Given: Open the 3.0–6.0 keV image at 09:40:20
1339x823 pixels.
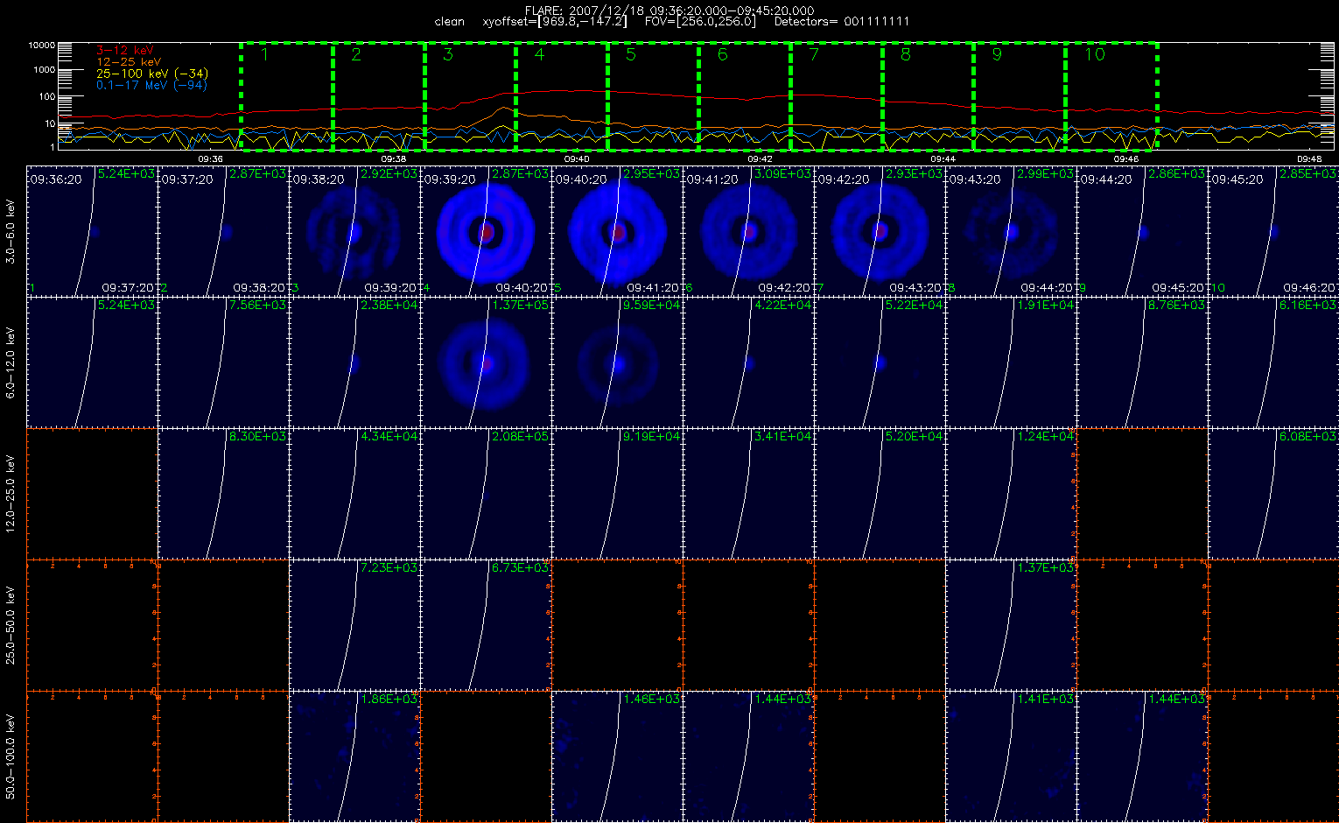Looking at the screenshot, I should (x=617, y=230).
